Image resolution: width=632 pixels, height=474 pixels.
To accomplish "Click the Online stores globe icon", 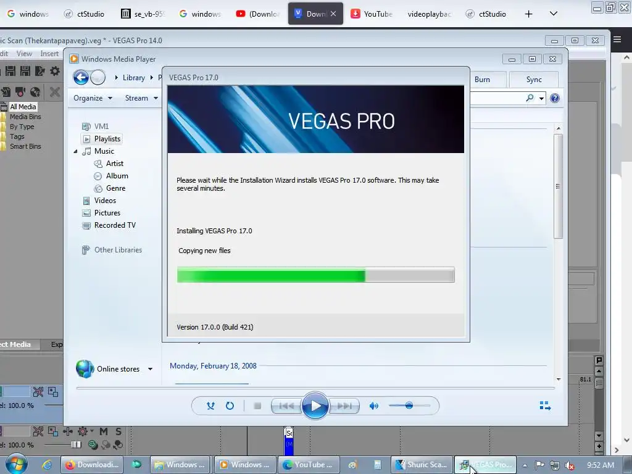I will pos(85,368).
